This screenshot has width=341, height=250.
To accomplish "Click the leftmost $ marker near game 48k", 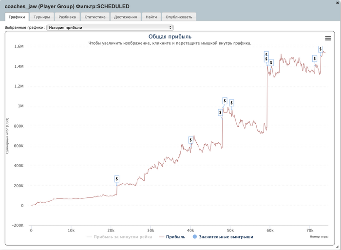I will point(220,113).
